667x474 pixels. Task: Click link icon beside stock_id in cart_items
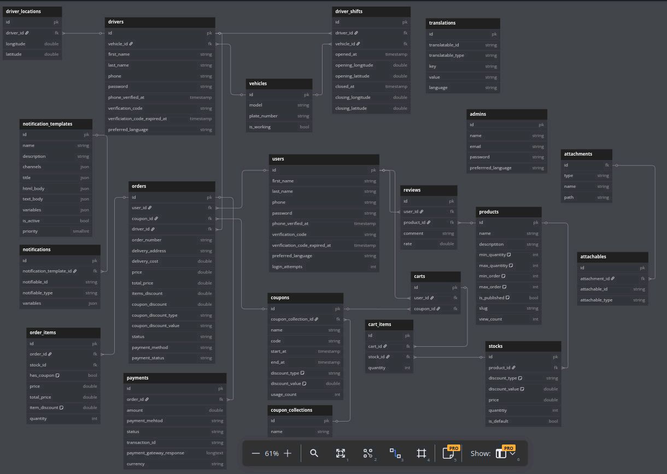388,357
